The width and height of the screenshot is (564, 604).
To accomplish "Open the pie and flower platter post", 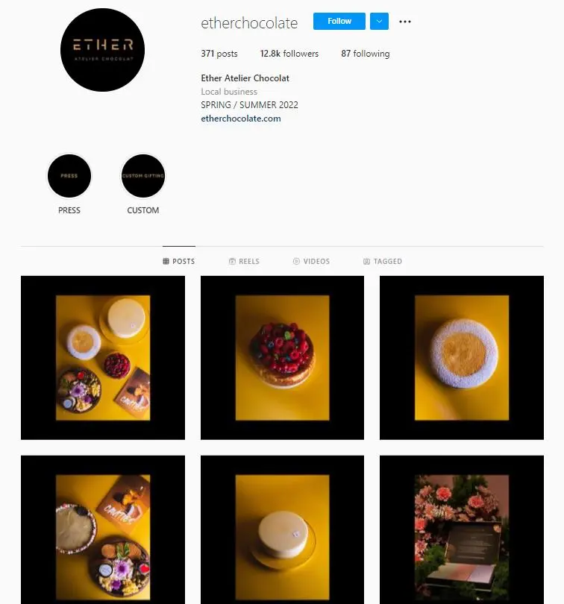I will coord(103,529).
